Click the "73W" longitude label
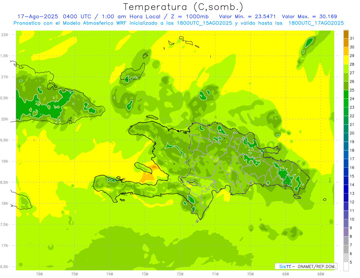This screenshot has width=360, height=278. [145, 274]
